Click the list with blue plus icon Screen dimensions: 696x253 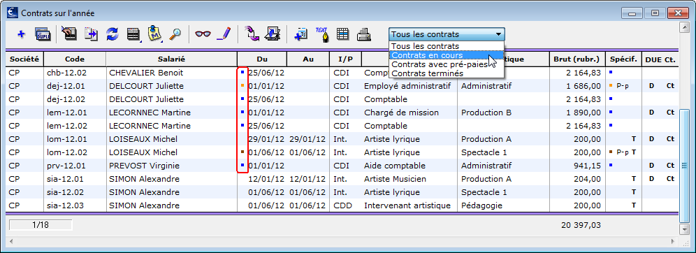pos(301,34)
